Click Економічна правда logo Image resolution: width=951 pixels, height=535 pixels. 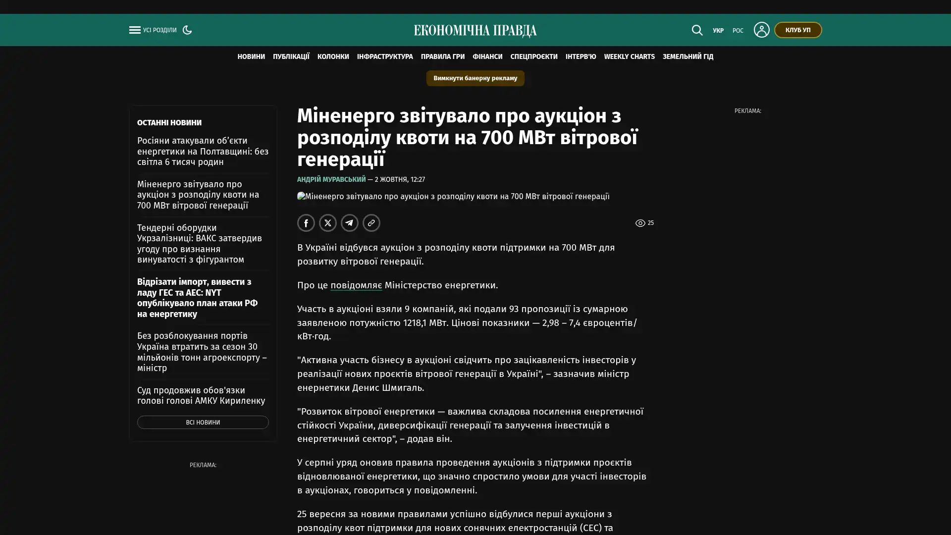point(475,31)
